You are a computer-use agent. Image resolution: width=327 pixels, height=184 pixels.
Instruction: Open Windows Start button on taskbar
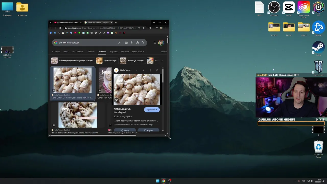158,181
